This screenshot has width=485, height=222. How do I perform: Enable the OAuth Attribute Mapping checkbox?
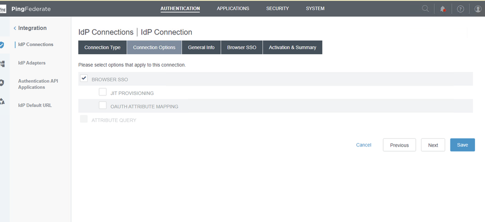103,105
